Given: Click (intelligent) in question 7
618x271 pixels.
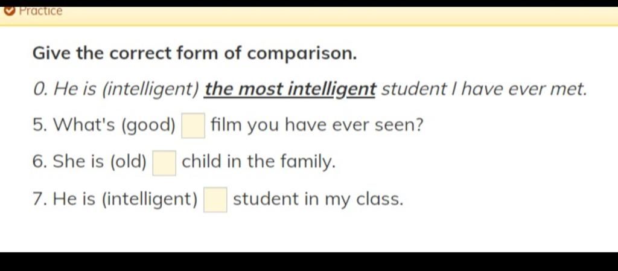Looking at the screenshot, I should pyautogui.click(x=150, y=199).
